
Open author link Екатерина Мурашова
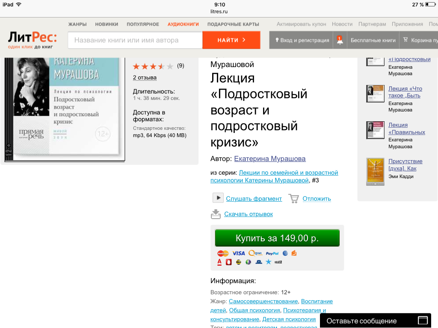(270, 158)
